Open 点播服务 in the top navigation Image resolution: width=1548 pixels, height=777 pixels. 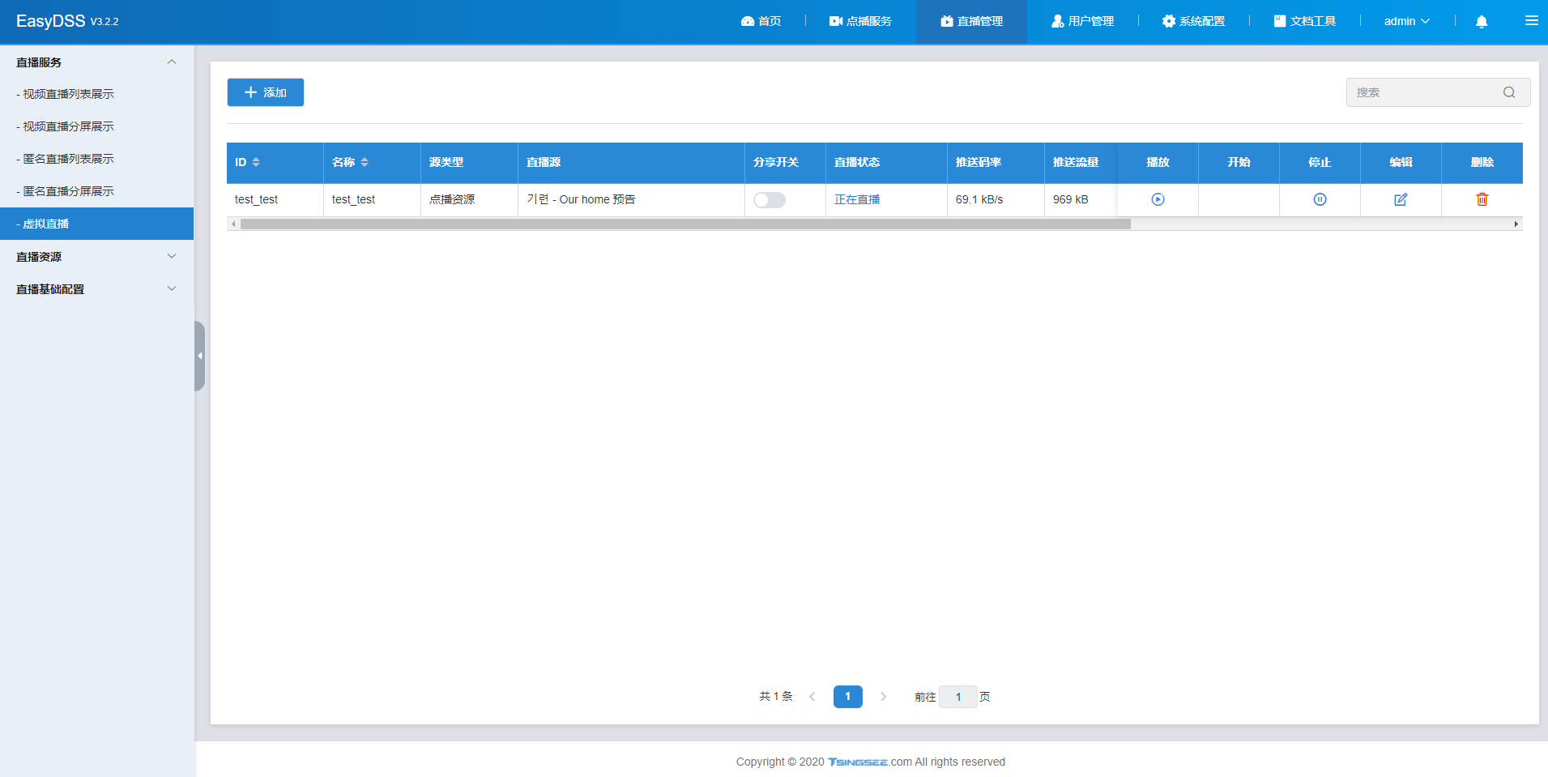point(860,21)
